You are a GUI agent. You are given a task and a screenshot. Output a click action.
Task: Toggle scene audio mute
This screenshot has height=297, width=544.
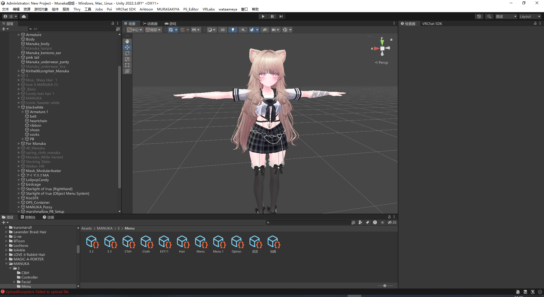[243, 30]
